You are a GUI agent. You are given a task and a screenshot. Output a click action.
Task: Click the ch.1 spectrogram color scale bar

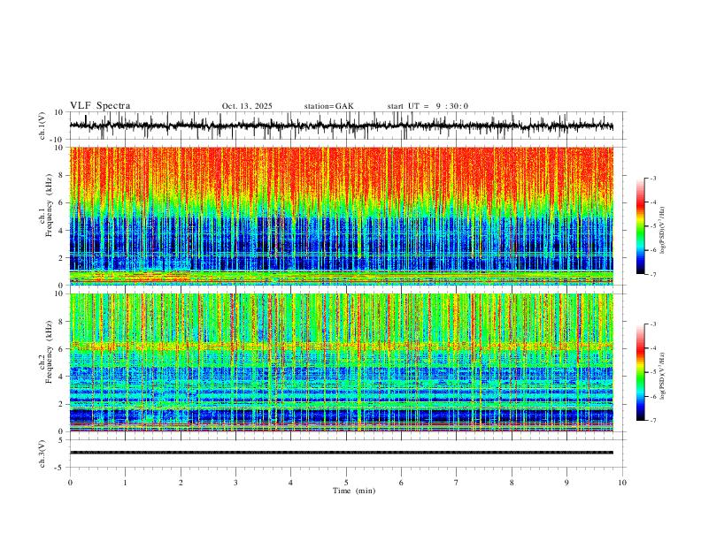tap(641, 226)
